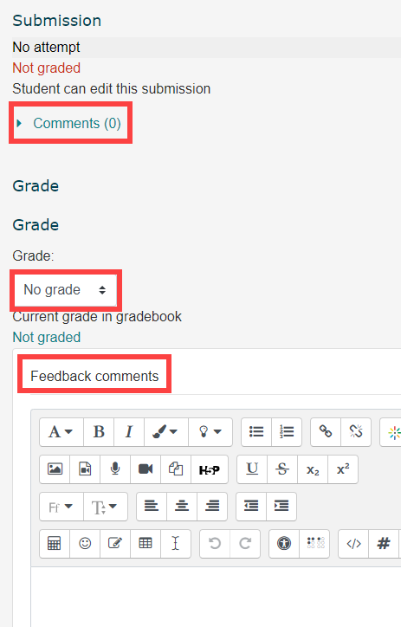Open the font color brush dropdown
This screenshot has height=627, width=401.
point(166,432)
